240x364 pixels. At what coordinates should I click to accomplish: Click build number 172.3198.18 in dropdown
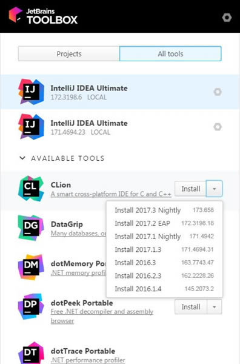click(198, 223)
